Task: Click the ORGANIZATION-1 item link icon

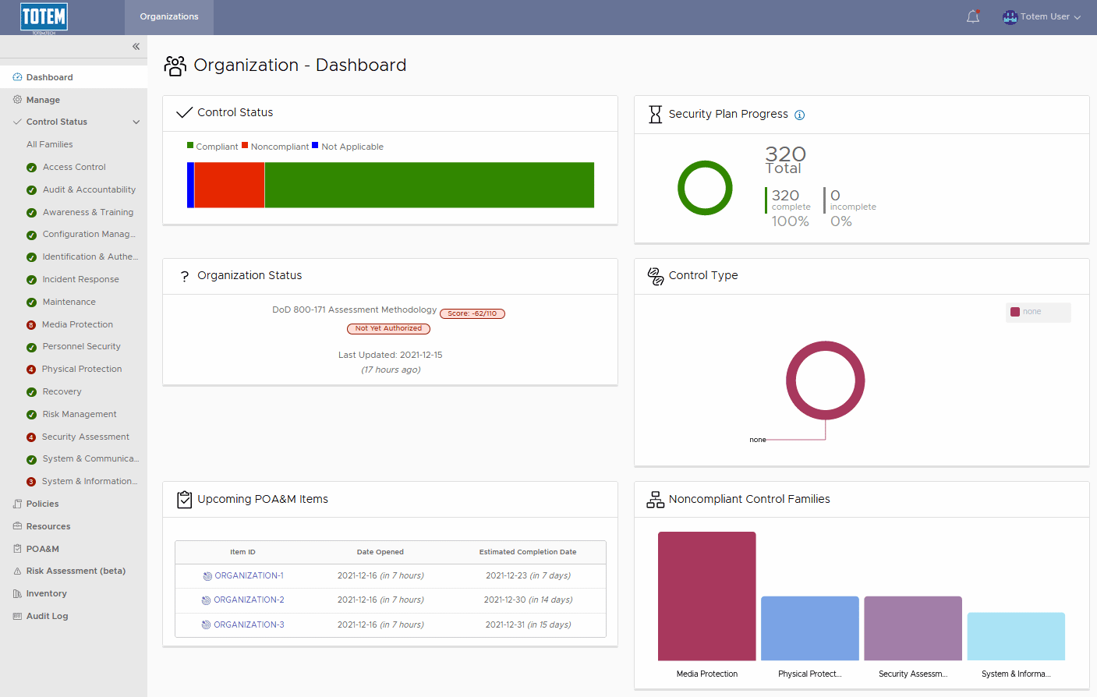Action: pyautogui.click(x=206, y=575)
